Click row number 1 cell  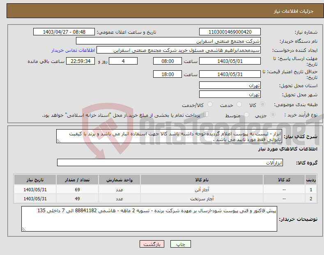pos(311,190)
